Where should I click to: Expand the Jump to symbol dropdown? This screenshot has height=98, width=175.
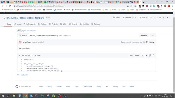[x=65, y=36]
